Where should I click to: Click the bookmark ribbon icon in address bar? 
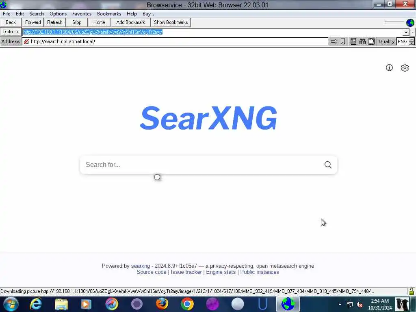tap(343, 41)
